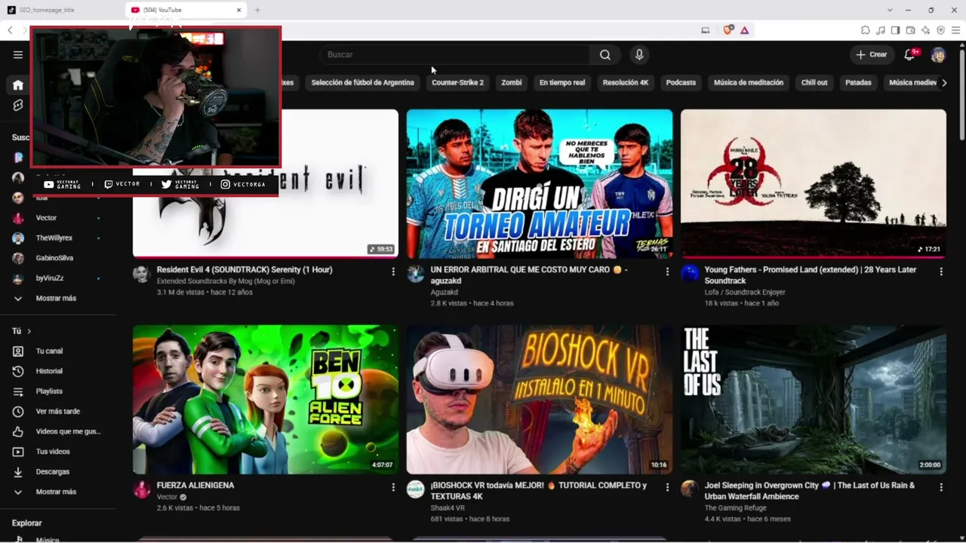Open Ver más tarde in the sidebar
Viewport: 966px width, 543px height.
(57, 411)
